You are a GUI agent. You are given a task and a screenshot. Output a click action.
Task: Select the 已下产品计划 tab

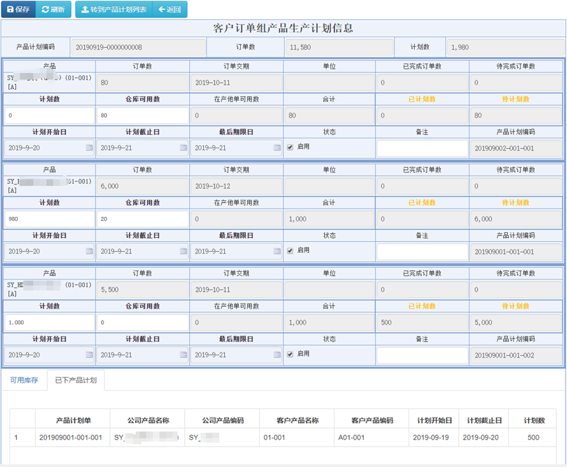[76, 380]
